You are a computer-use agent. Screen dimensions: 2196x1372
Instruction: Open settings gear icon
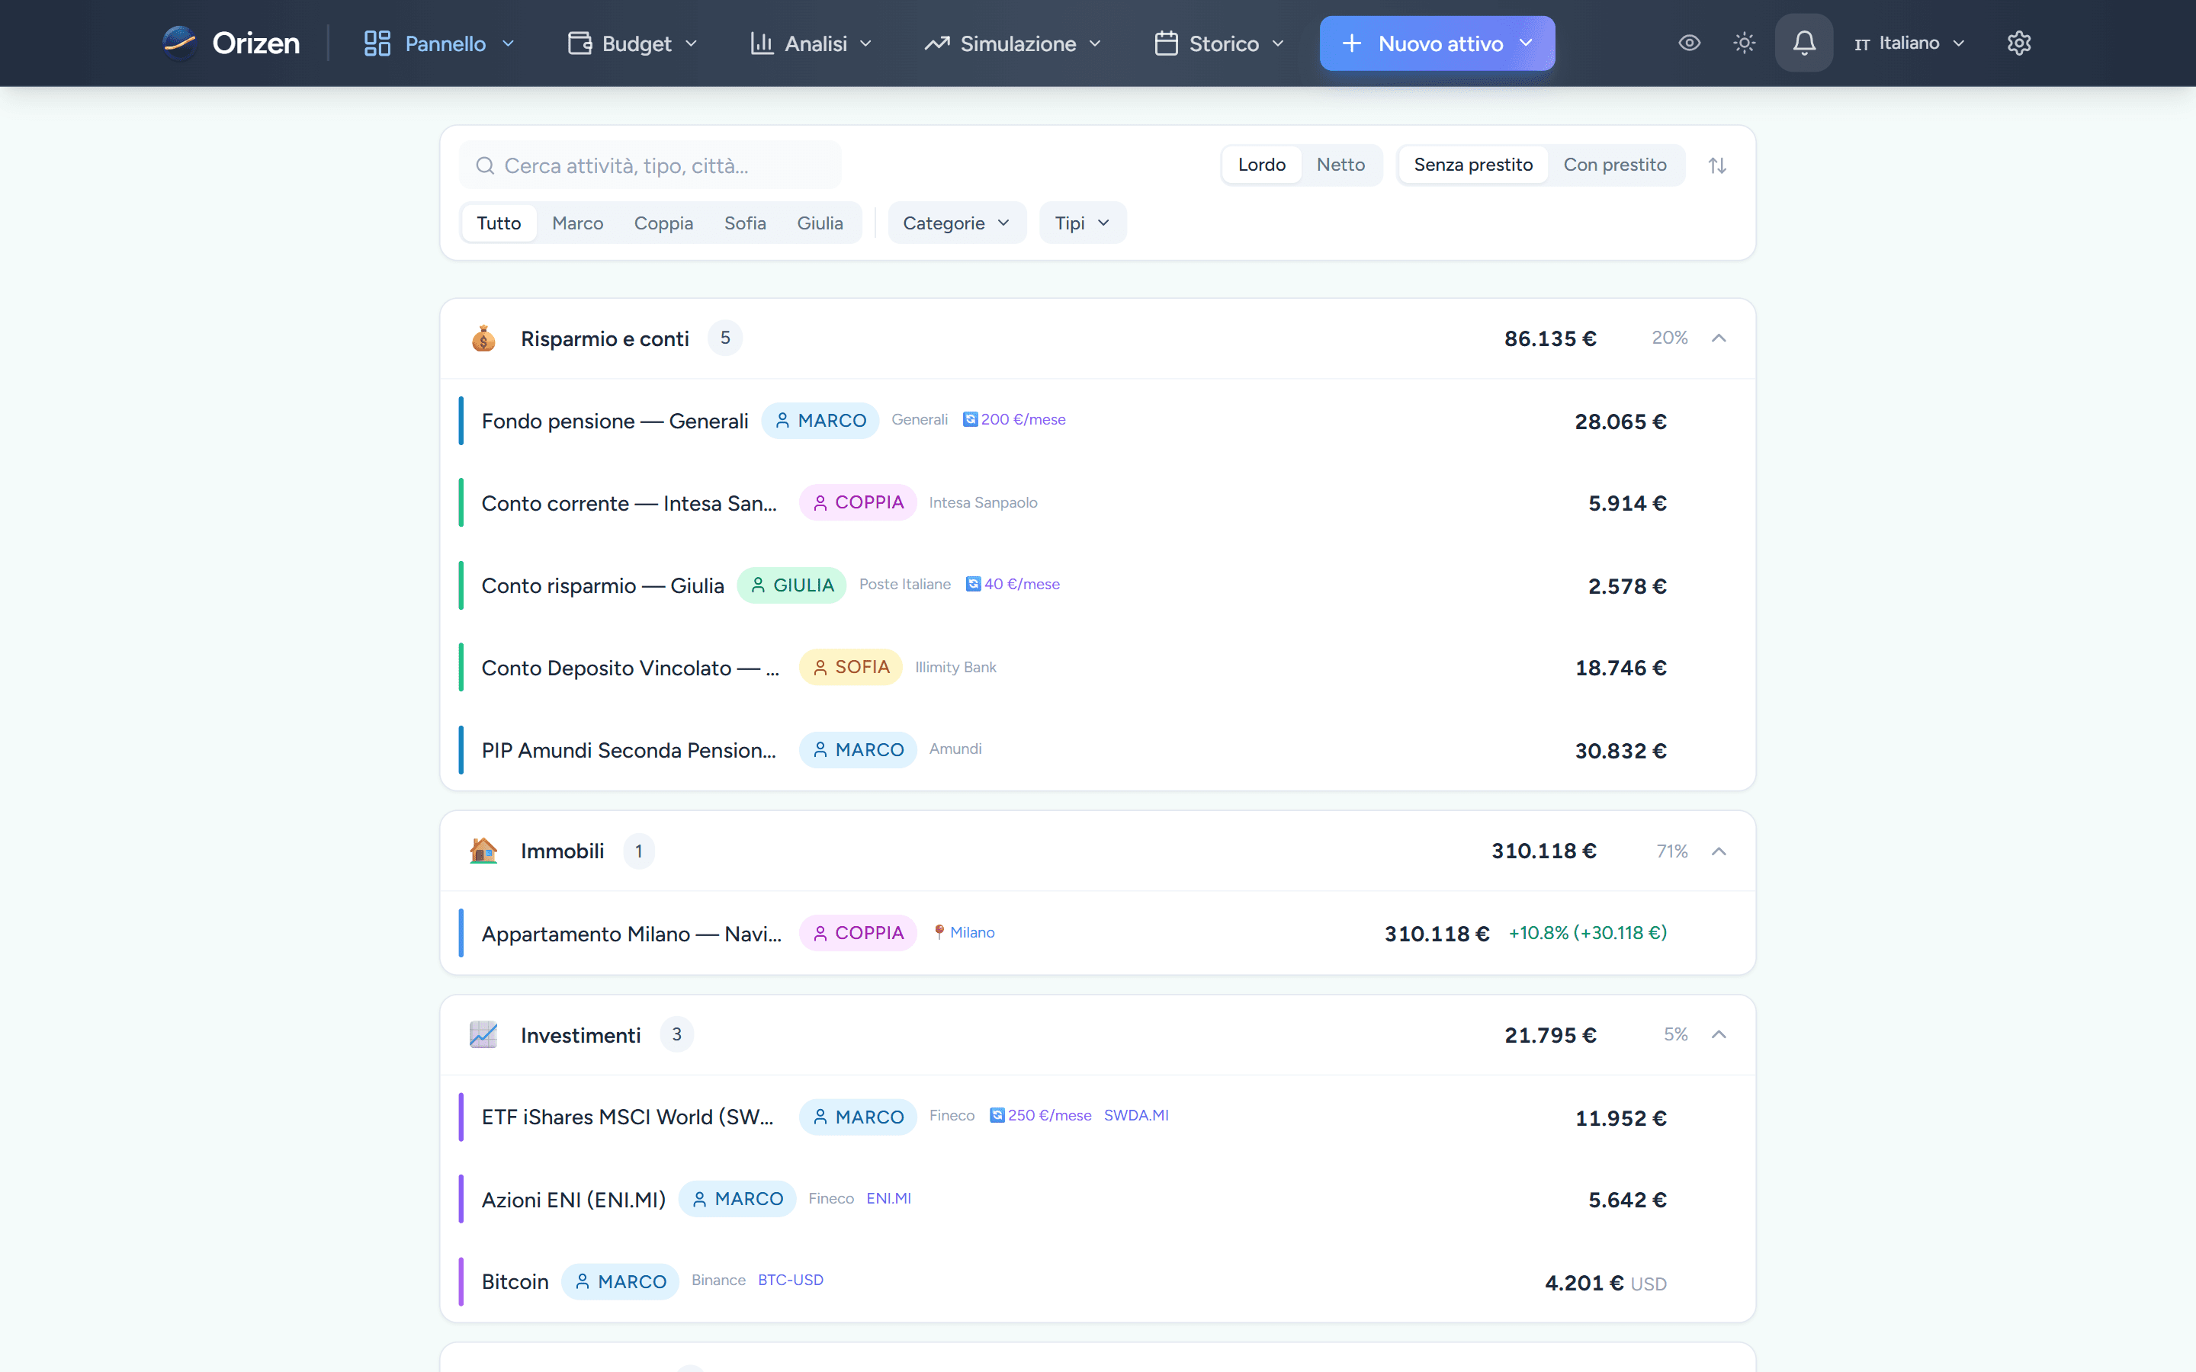point(2019,43)
